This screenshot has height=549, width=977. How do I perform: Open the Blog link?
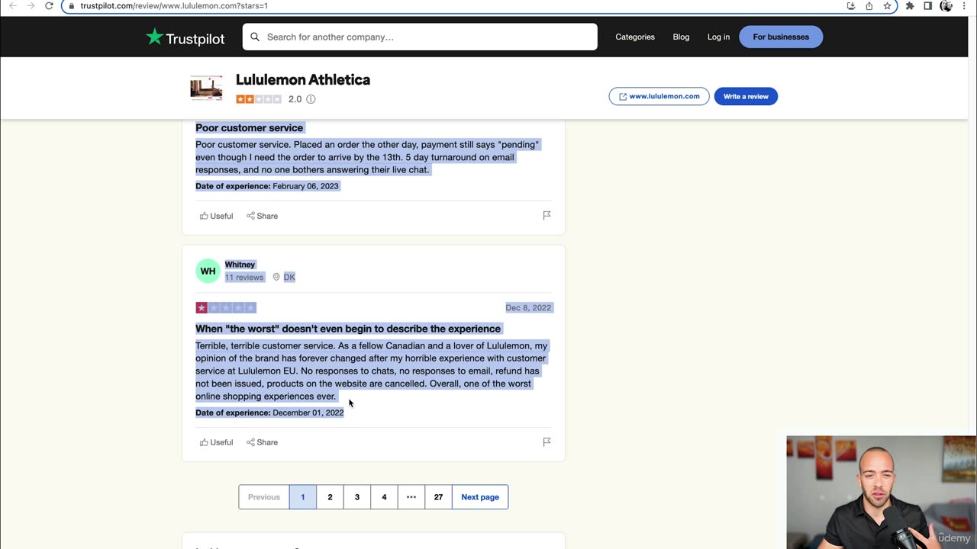681,37
